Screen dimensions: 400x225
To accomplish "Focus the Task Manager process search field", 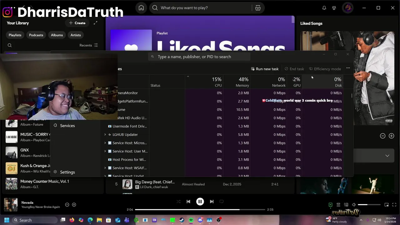I will [199, 57].
